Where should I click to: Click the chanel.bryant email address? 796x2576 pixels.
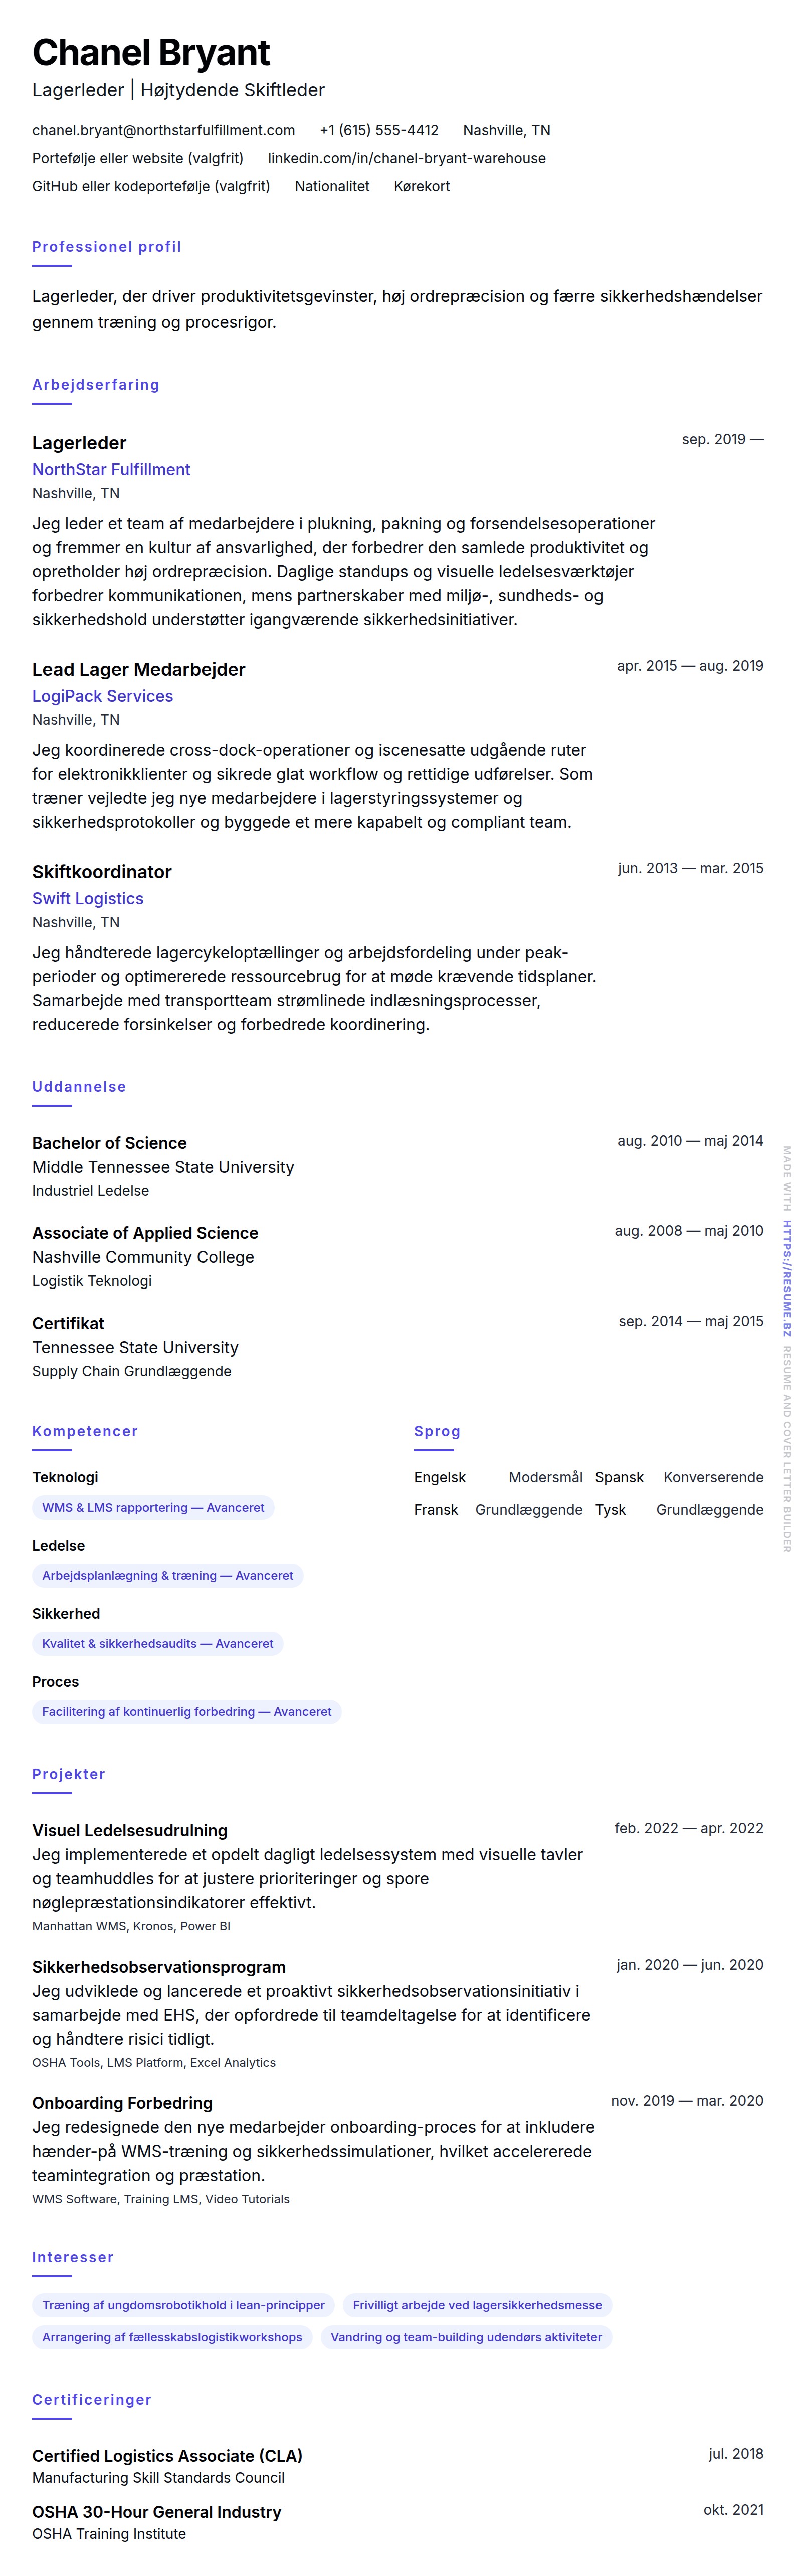tap(163, 130)
